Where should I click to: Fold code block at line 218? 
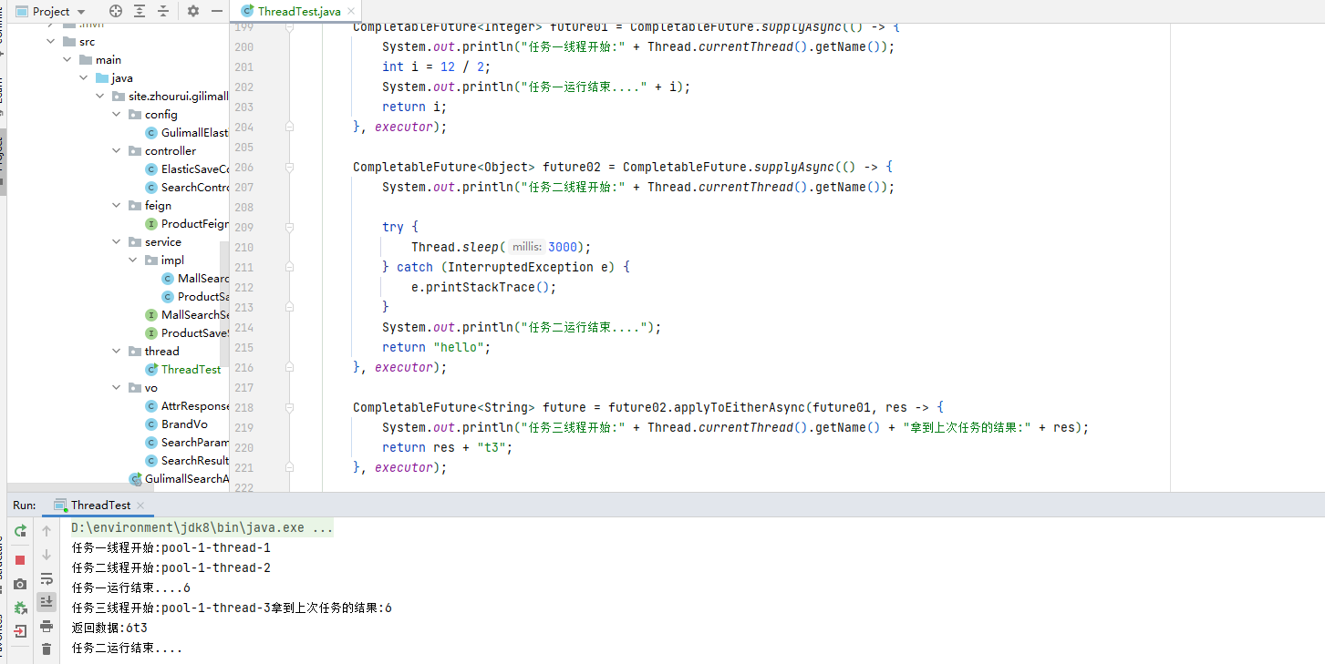[290, 408]
